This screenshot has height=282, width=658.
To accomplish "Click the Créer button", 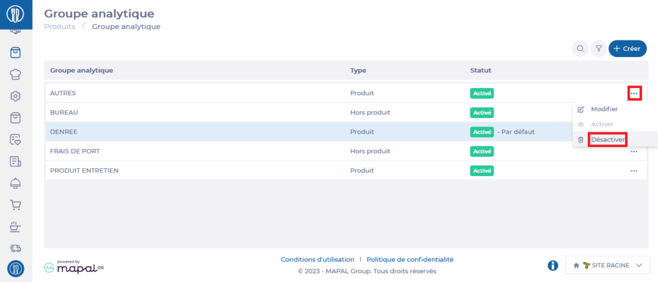I will pos(627,48).
